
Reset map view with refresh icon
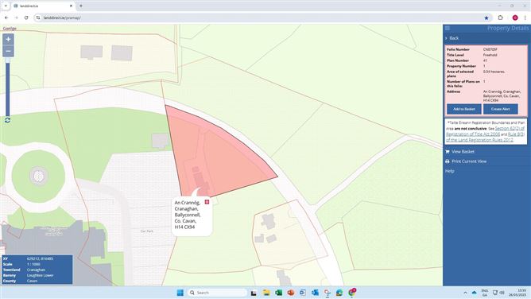coord(7,120)
